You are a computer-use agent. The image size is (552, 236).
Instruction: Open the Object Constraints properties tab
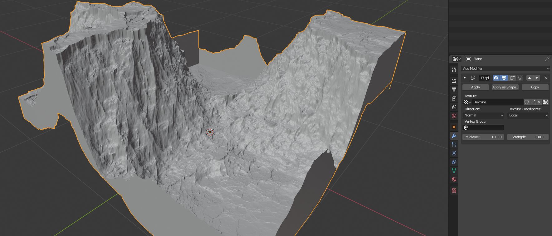pyautogui.click(x=454, y=162)
